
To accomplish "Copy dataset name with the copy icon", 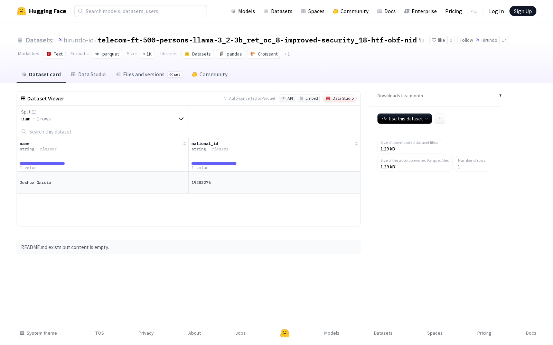I will pyautogui.click(x=421, y=40).
